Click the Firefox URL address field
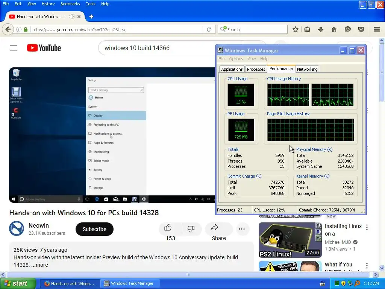This screenshot has width=385, height=289. pos(117,30)
